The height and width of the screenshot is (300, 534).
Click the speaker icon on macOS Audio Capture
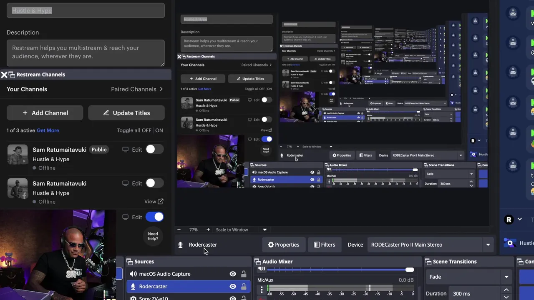pos(133,274)
